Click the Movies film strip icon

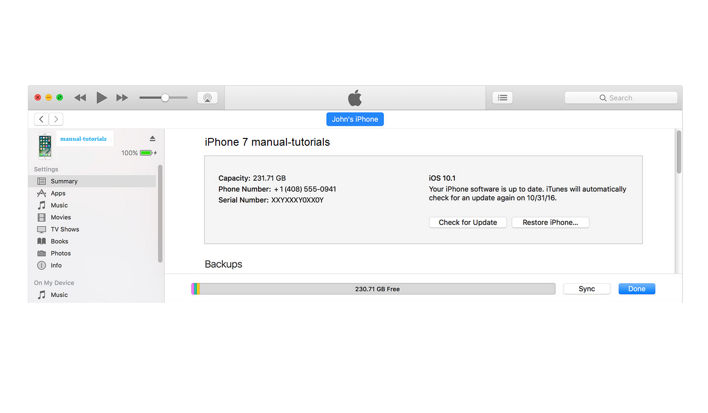[x=41, y=217]
